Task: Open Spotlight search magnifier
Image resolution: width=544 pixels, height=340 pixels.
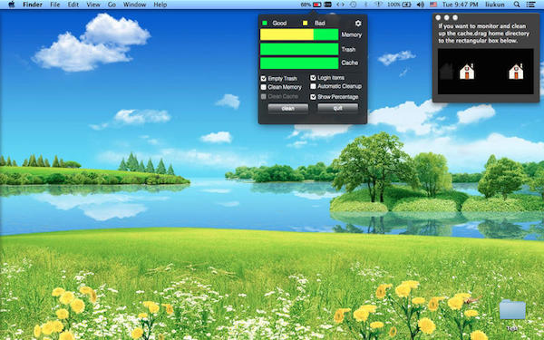Action: click(517, 5)
